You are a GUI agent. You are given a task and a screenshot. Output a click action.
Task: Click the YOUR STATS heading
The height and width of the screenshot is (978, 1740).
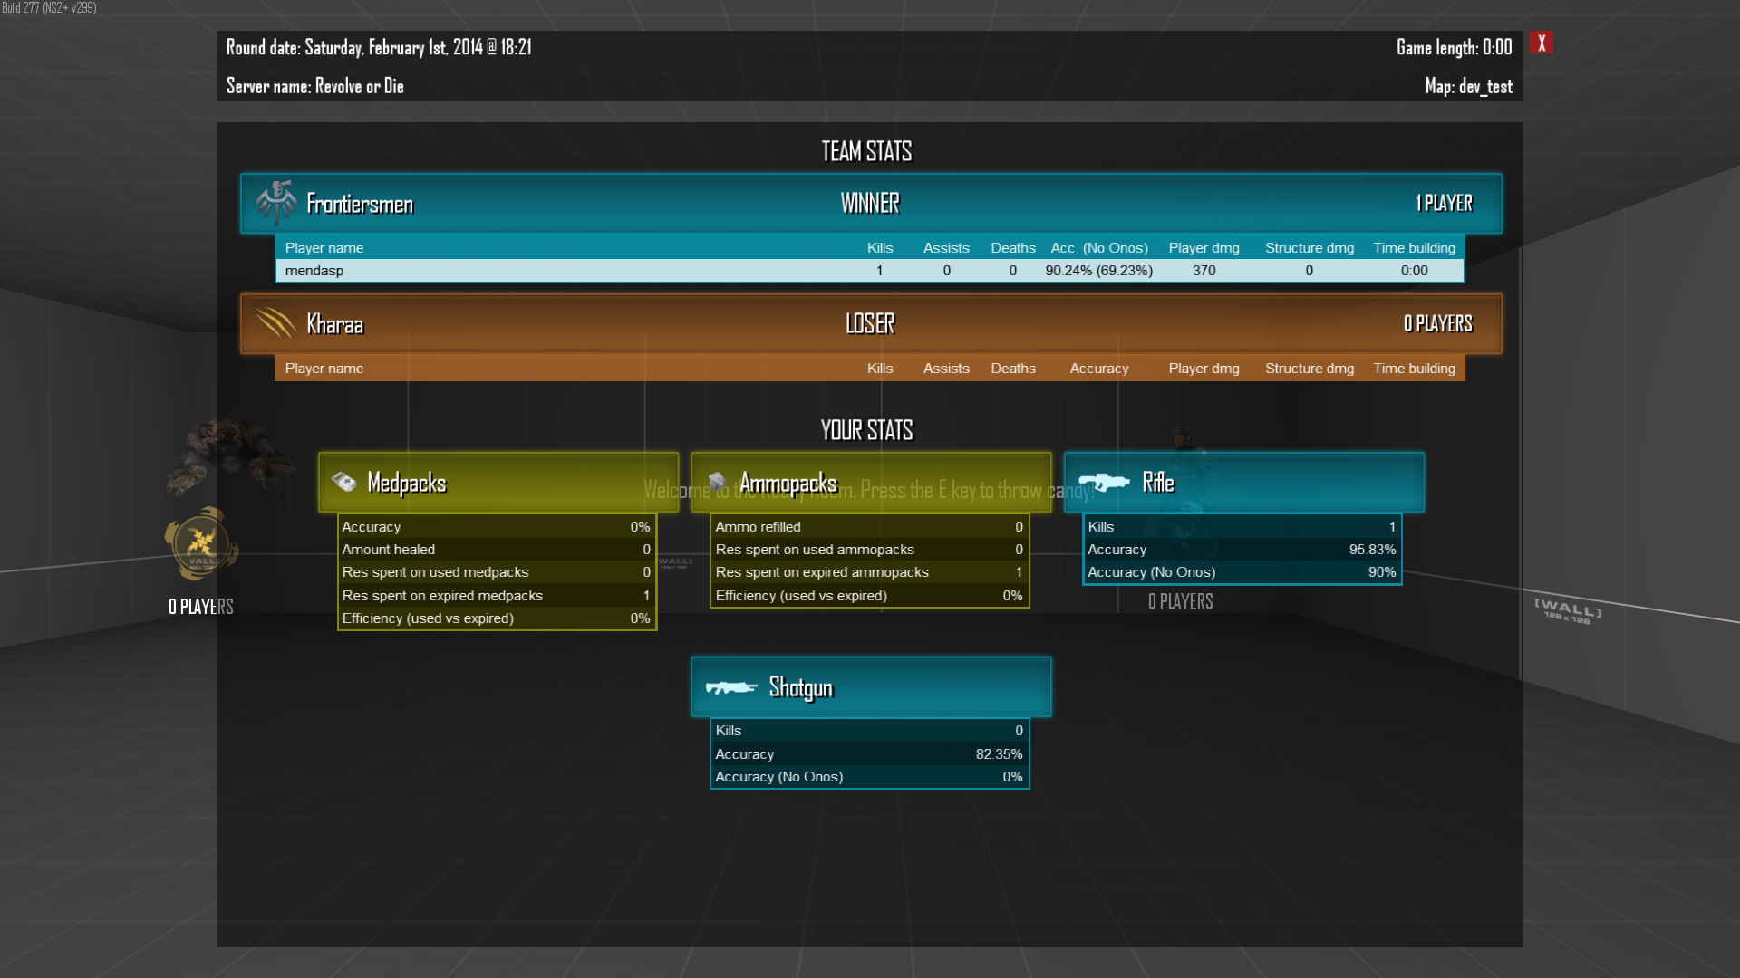click(866, 430)
